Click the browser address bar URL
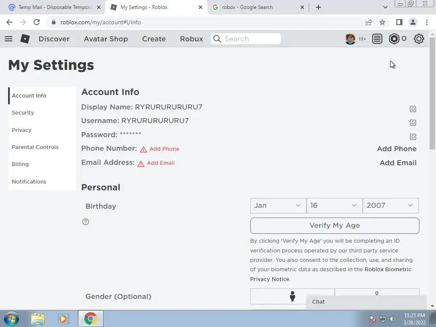436x327 pixels. coord(100,22)
